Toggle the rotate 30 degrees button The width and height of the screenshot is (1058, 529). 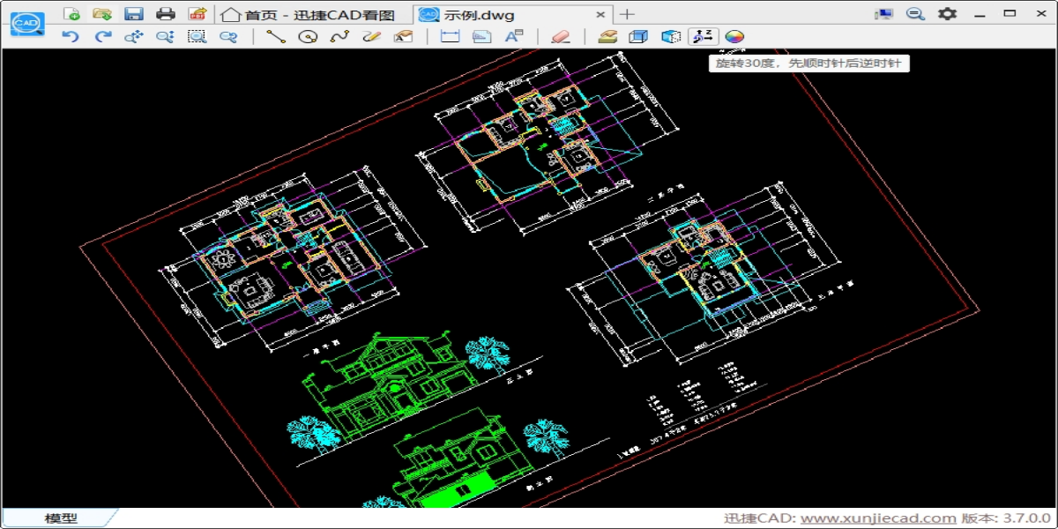tap(704, 36)
